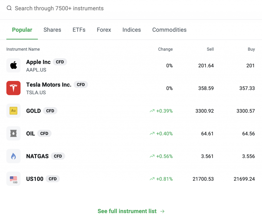Click the GOLD Au icon
Image resolution: width=262 pixels, height=220 pixels.
[x=14, y=111]
